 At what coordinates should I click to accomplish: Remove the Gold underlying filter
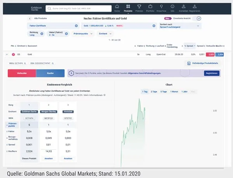click(154, 26)
